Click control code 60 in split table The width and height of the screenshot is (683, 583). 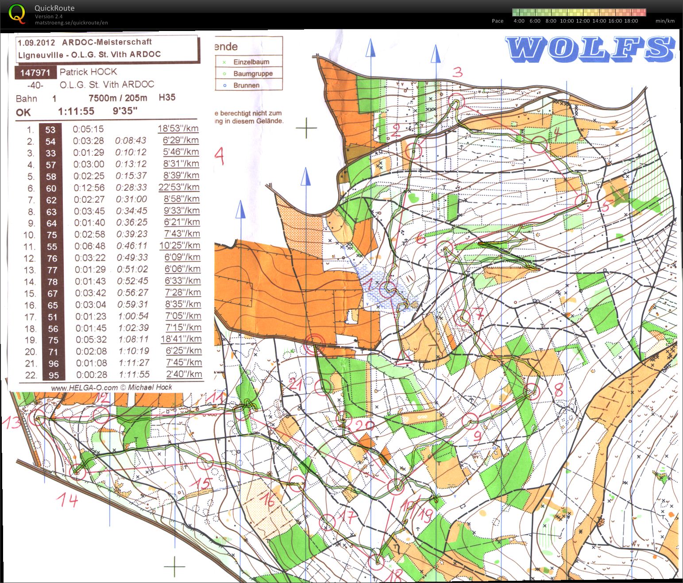(51, 188)
